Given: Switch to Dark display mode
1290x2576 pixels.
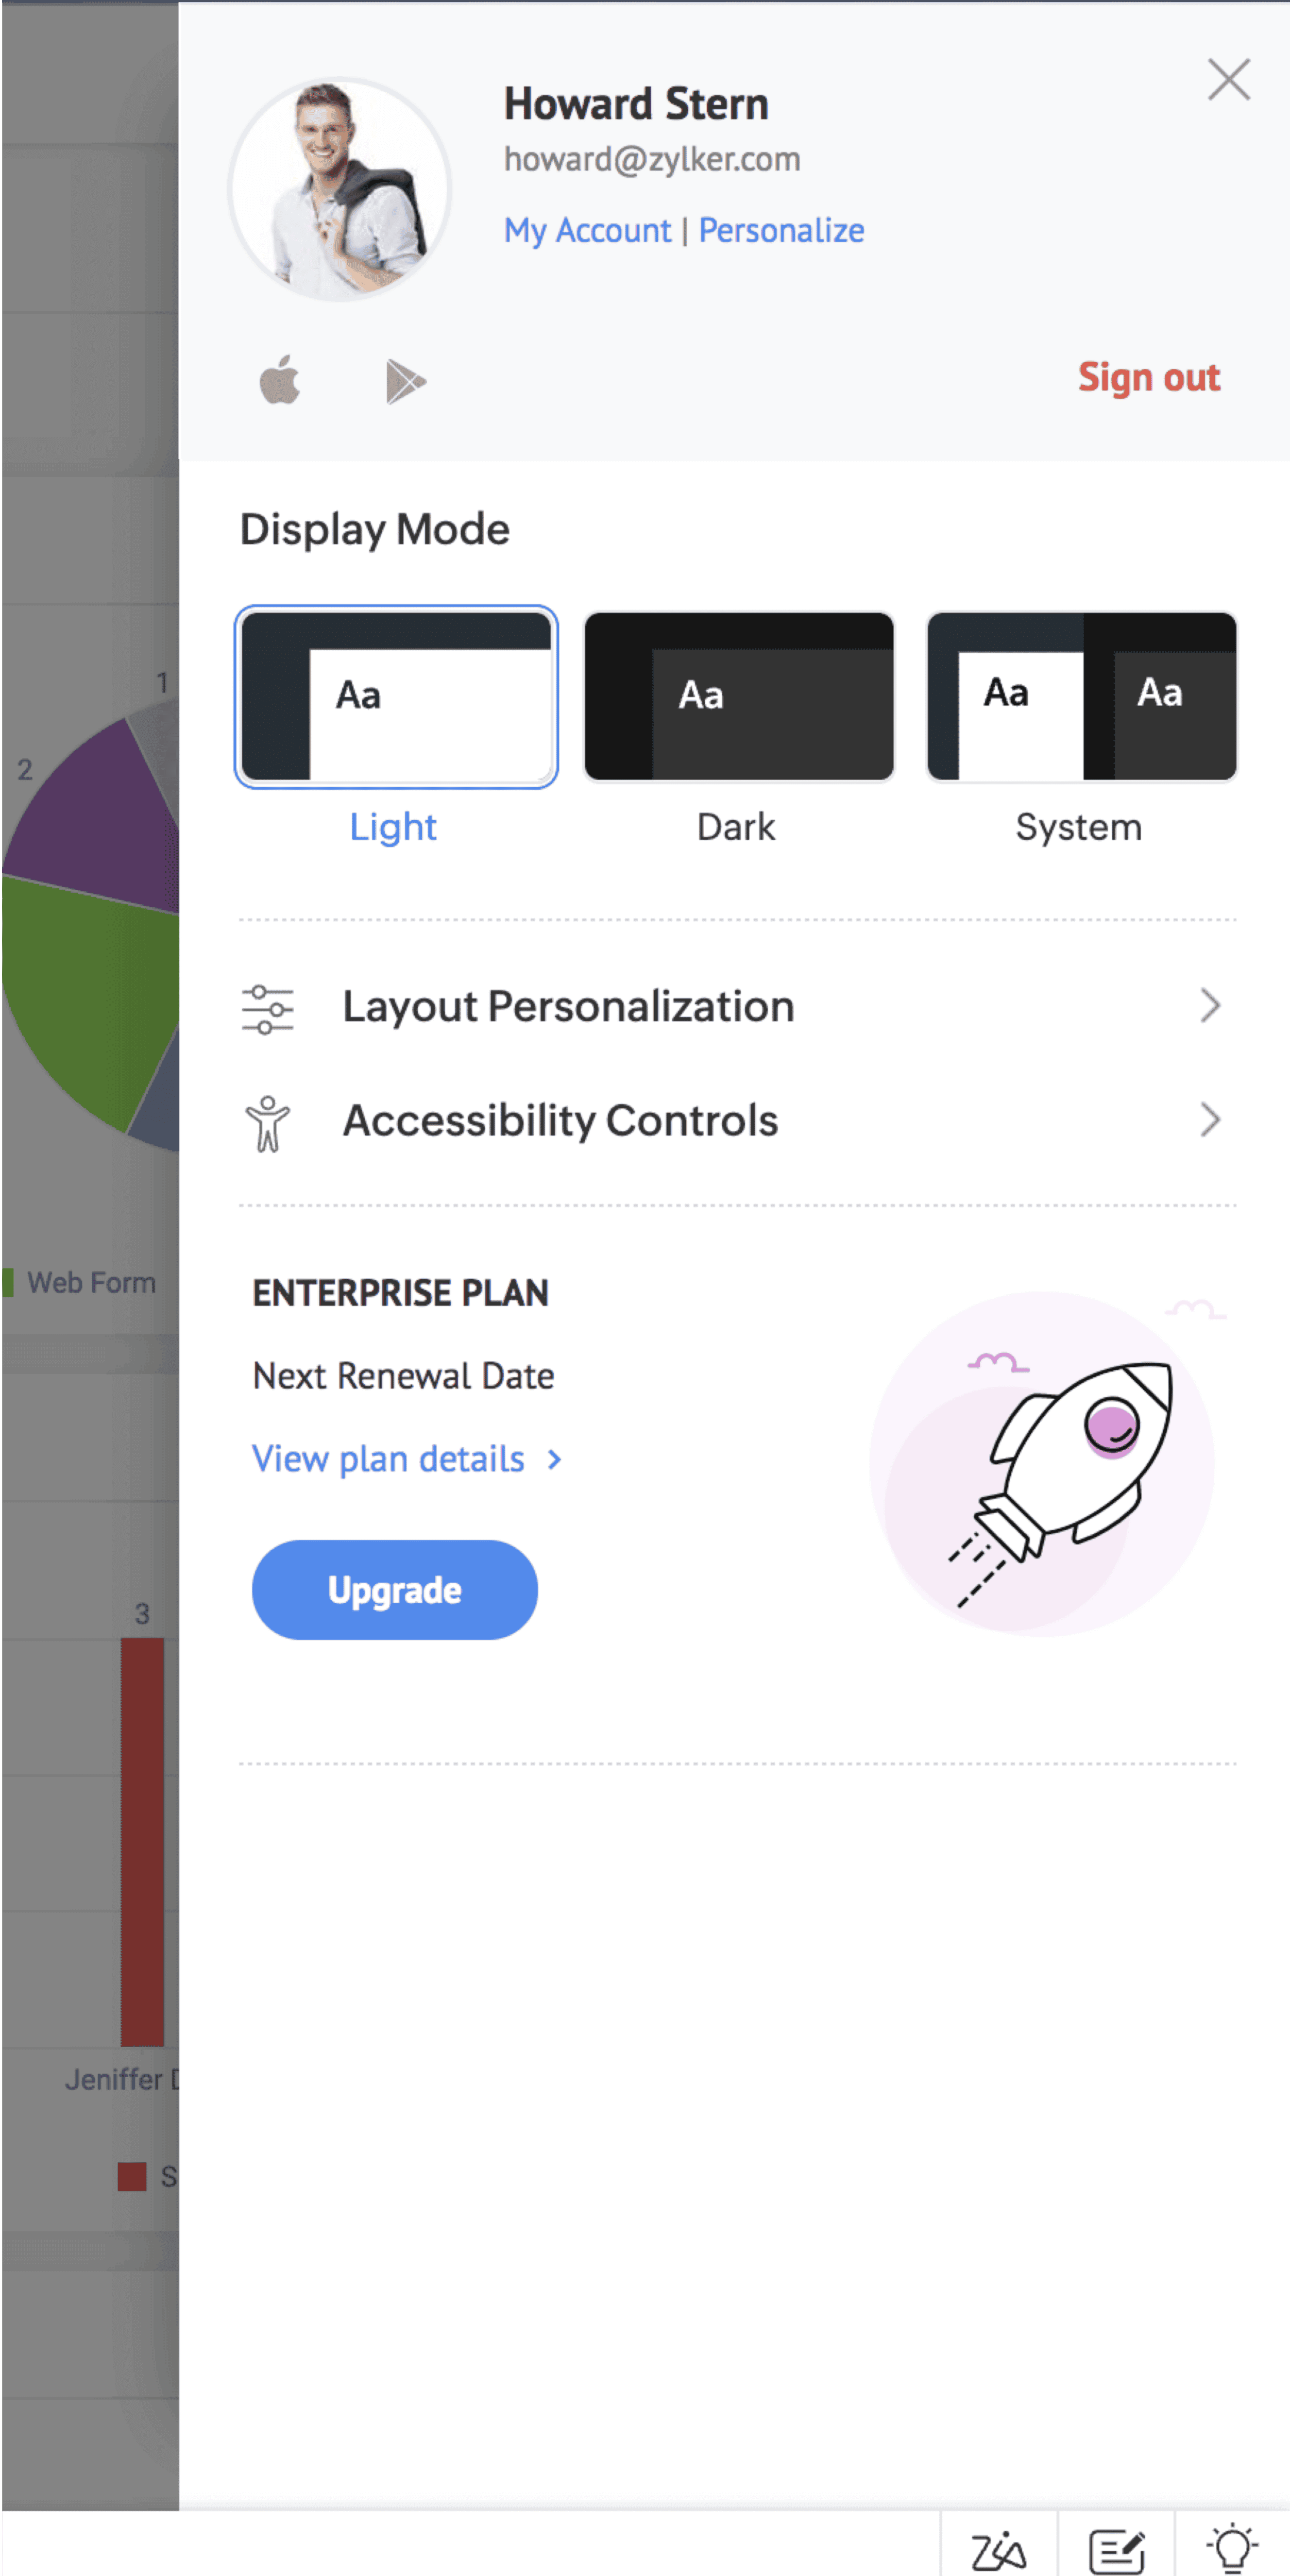Looking at the screenshot, I should [x=738, y=697].
